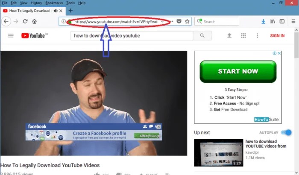Screen dimensions: 299x175
Task: Click the YouTube search magnifier button
Action: [x=202, y=36]
